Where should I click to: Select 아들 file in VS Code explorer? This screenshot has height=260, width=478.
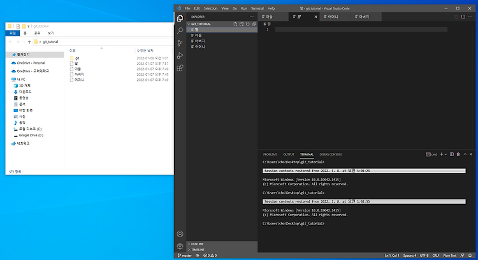click(x=222, y=35)
